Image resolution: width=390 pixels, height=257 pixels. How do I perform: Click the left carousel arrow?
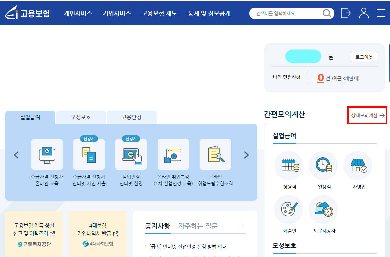point(16,155)
